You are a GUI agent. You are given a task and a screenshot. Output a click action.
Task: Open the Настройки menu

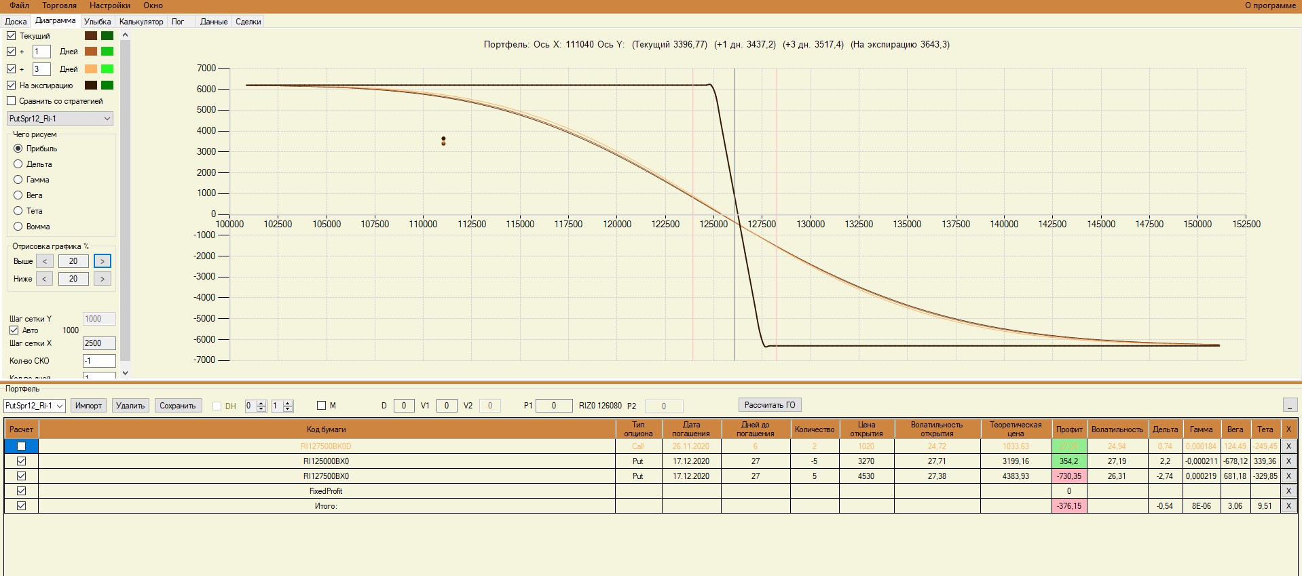109,5
